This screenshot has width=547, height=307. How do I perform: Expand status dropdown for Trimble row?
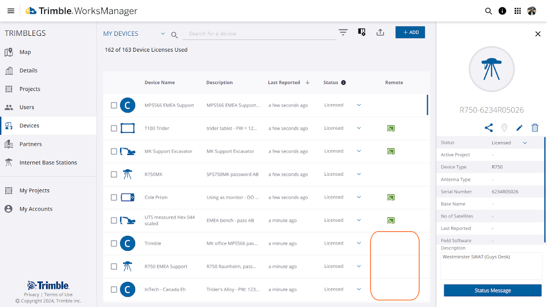coord(359,243)
